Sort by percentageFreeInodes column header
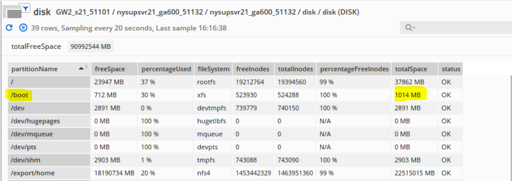512x181 pixels. pos(354,69)
